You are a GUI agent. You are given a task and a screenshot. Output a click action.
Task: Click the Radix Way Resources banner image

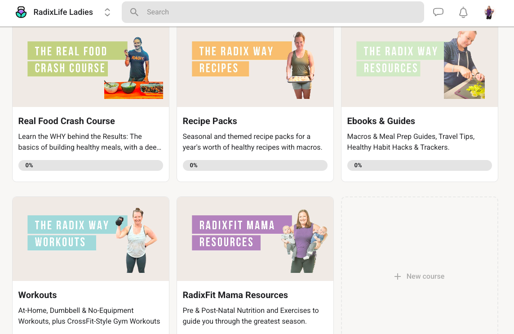coord(420,67)
